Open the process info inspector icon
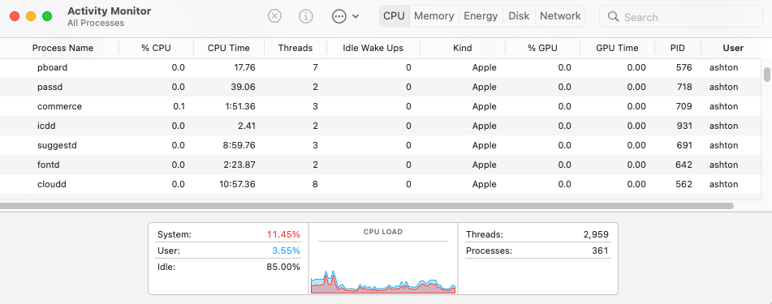The image size is (772, 304). [x=306, y=16]
